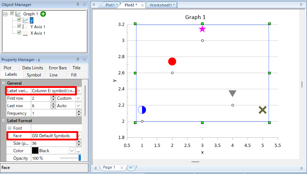
Task: Click the Y Axis 1 axis icon
Action: click(x=25, y=27)
